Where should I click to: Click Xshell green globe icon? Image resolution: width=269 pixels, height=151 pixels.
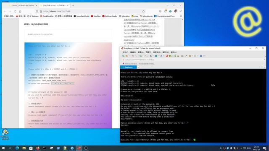tap(156, 56)
